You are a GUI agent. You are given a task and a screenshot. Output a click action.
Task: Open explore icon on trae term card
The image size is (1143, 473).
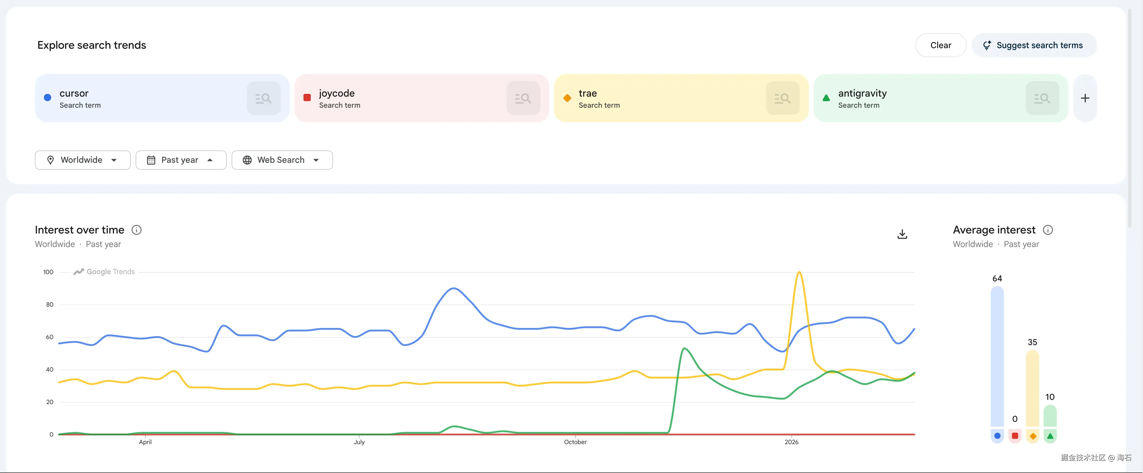coord(783,98)
